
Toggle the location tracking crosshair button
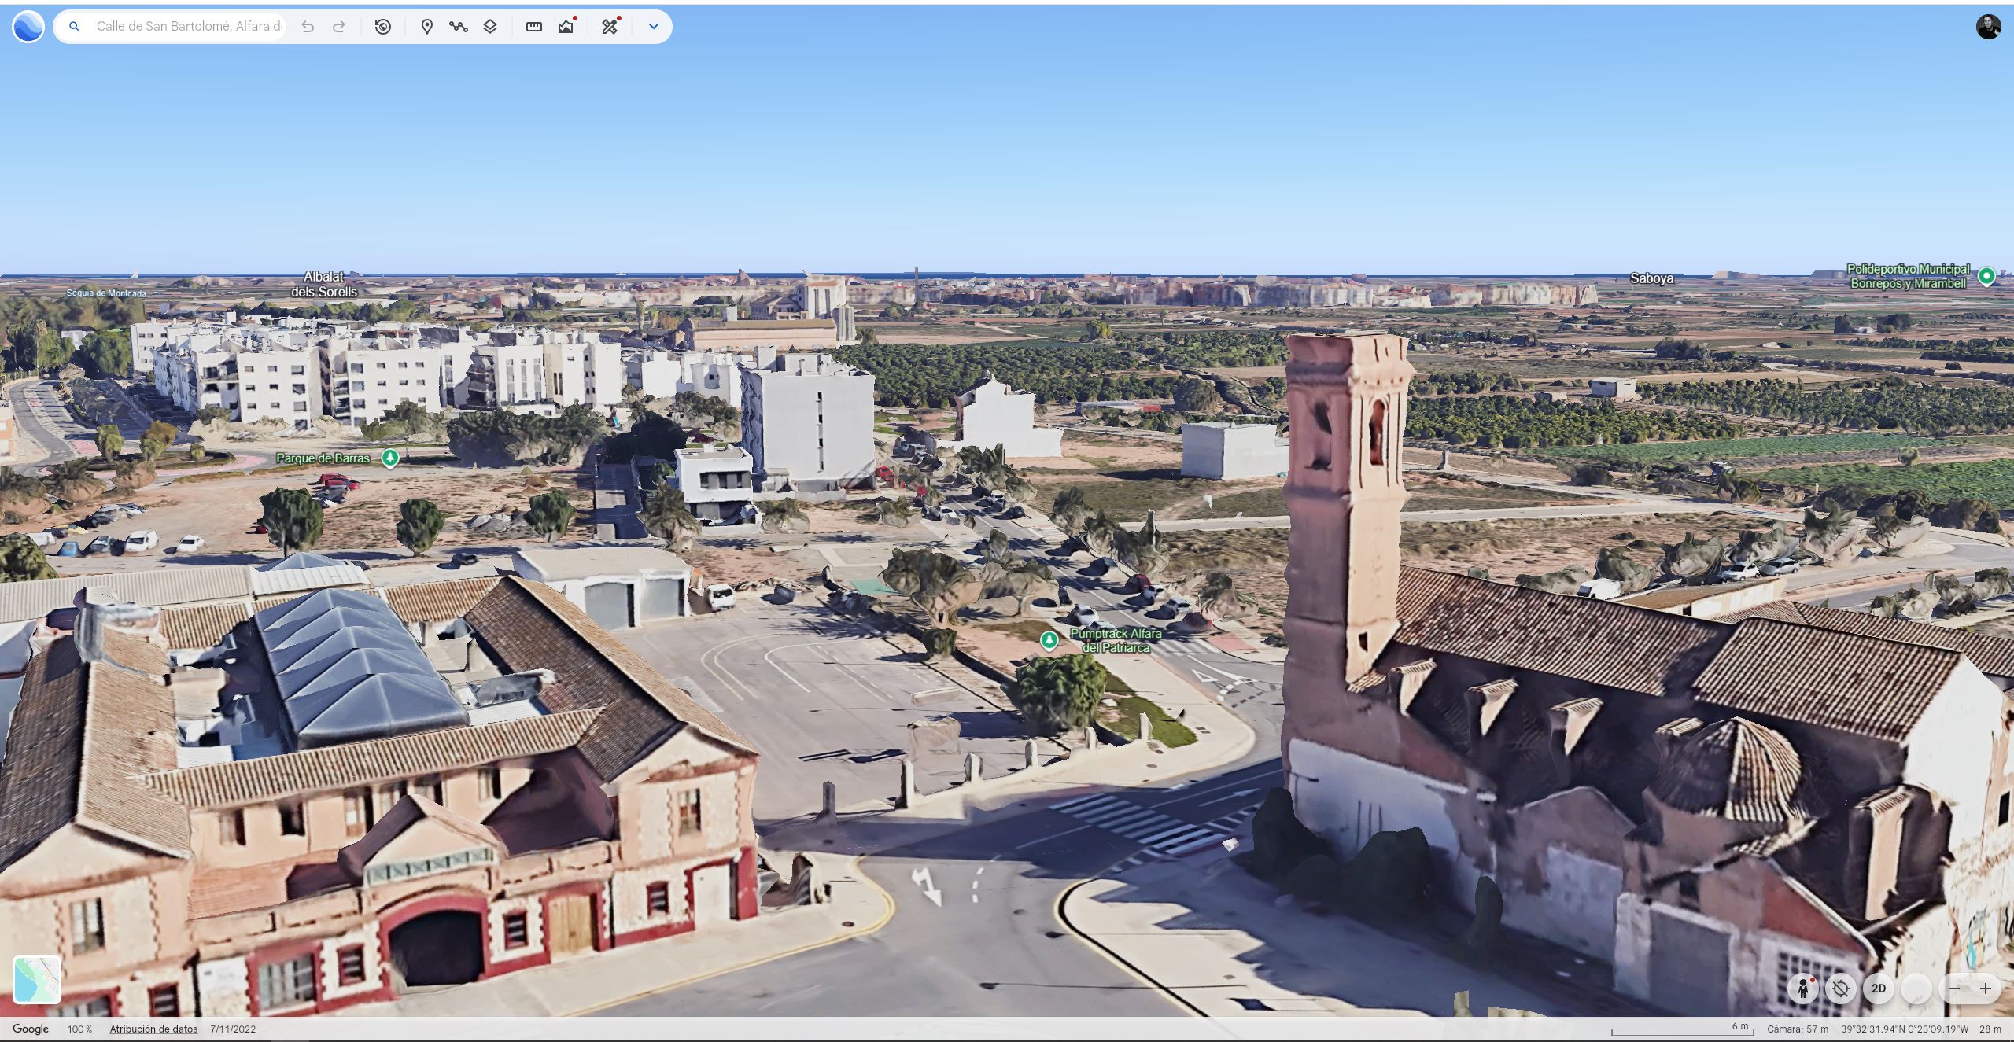(1841, 989)
